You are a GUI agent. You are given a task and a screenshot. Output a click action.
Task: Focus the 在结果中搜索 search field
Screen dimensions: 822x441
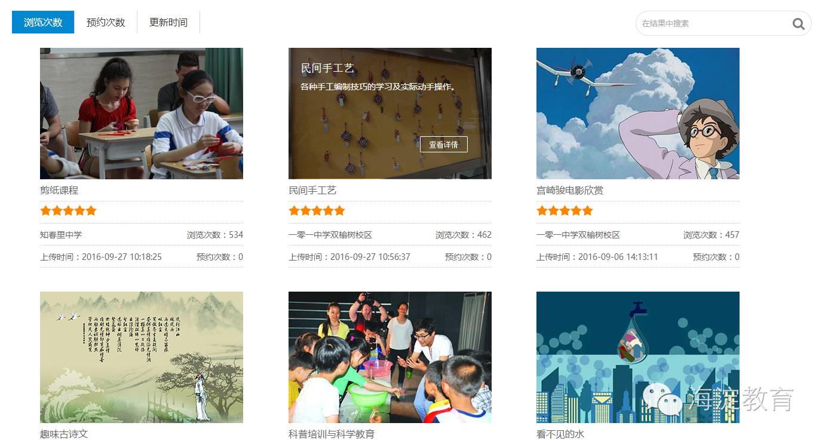point(714,23)
